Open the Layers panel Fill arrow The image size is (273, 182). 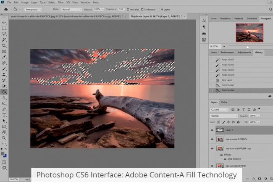point(258,122)
